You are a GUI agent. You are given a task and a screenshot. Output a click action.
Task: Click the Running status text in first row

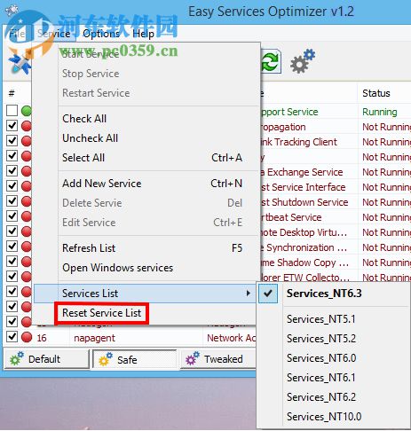point(380,112)
